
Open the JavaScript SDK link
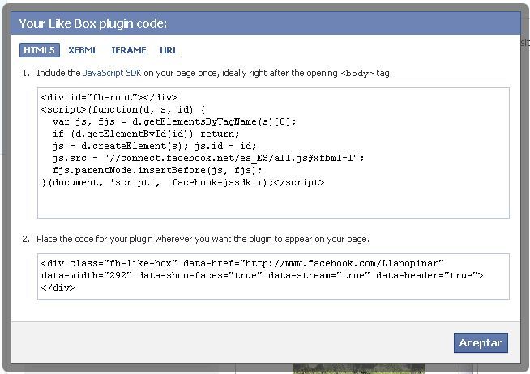(x=112, y=73)
